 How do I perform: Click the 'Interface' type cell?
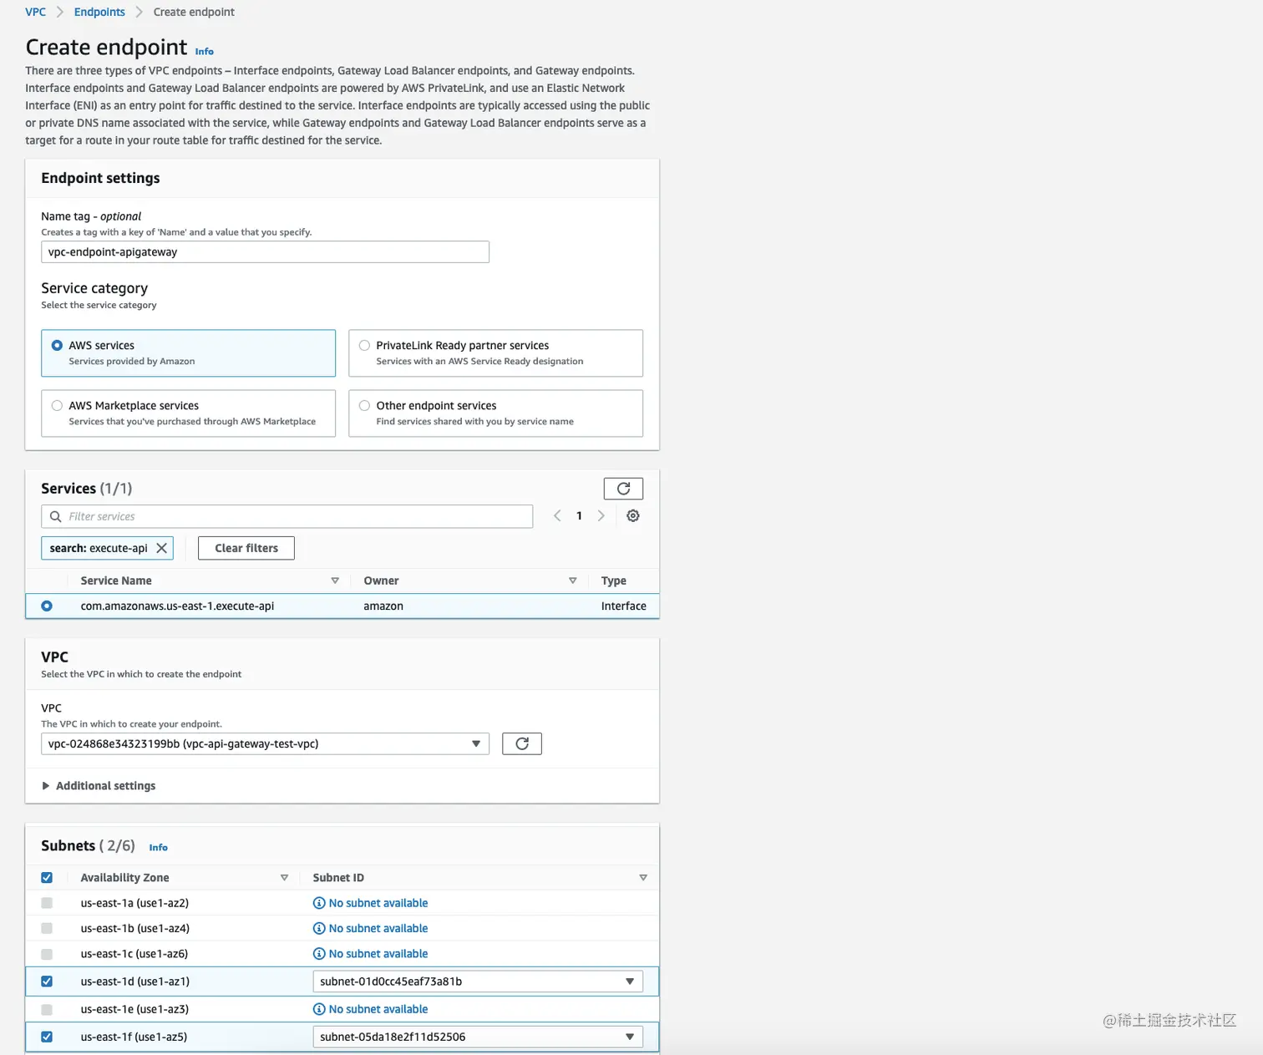click(624, 606)
